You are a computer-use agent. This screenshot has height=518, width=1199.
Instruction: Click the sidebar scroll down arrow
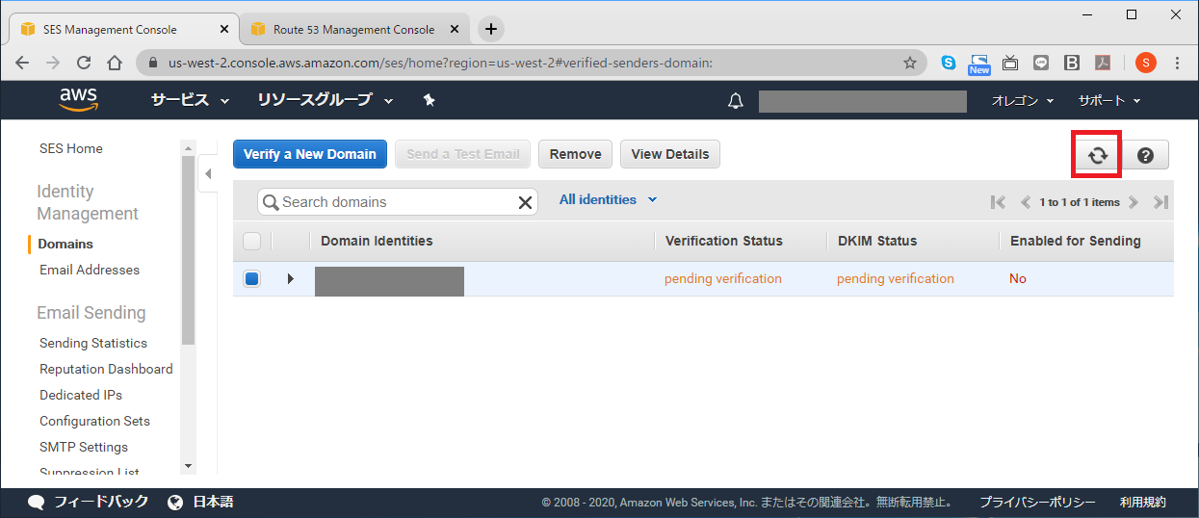tap(188, 466)
